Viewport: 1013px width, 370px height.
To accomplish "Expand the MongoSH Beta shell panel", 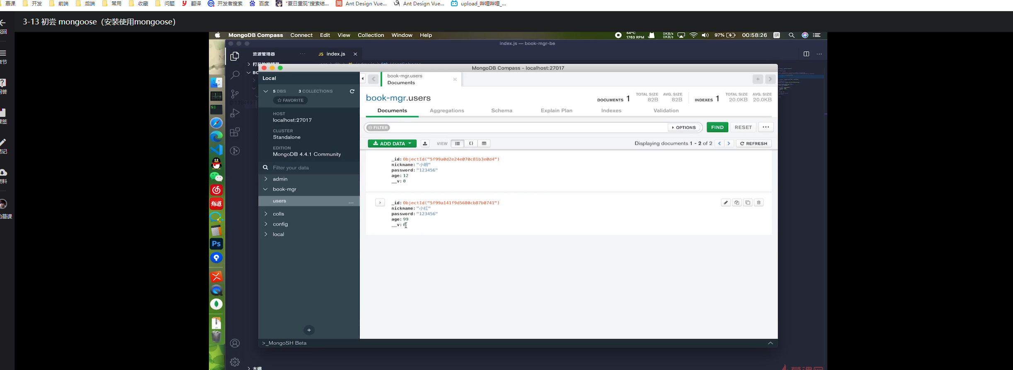I will click(771, 343).
